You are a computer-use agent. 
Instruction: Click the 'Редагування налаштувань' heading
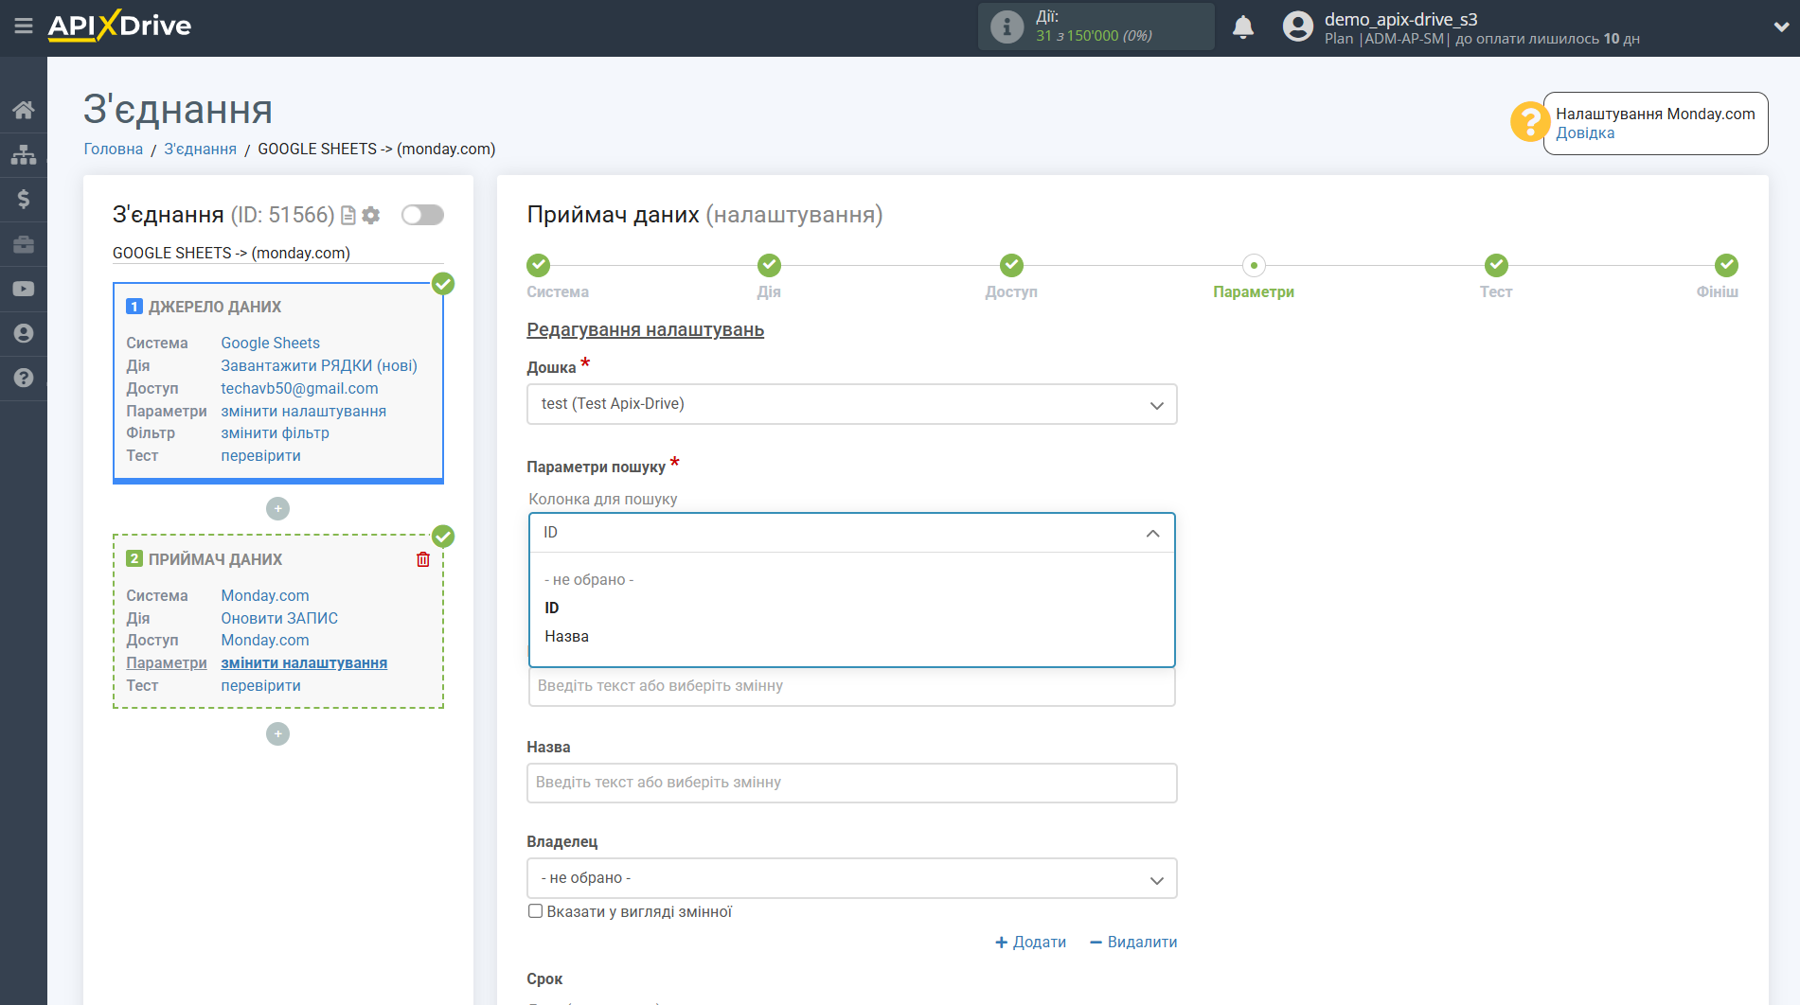(x=646, y=329)
